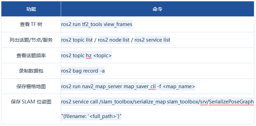Click the <map_name> placeholder
Image resolution: width=256 pixels, height=126 pixels.
tap(179, 86)
